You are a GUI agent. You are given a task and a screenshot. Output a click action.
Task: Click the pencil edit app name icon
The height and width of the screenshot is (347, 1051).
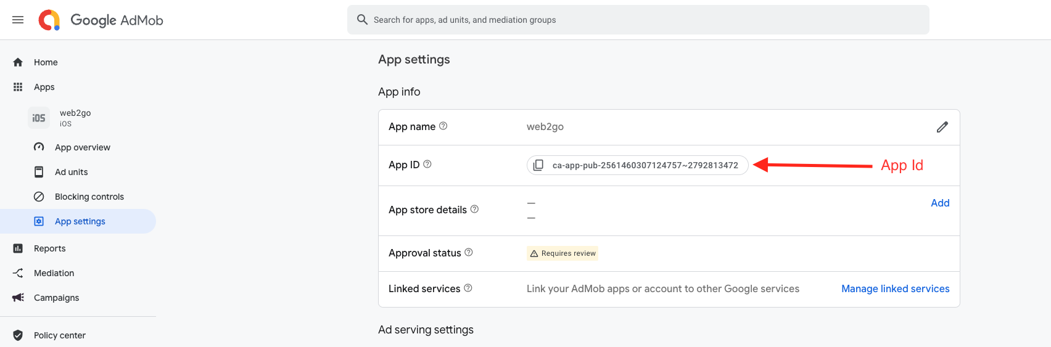pos(942,127)
